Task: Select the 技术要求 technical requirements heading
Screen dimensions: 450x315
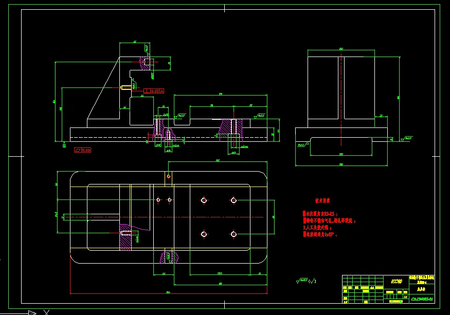Action: (322, 201)
